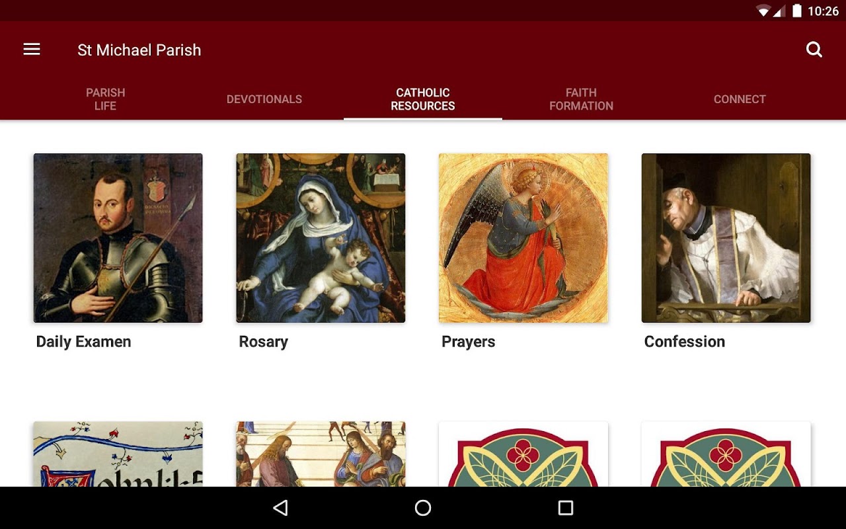
Task: Open recent apps square button
Action: [566, 508]
